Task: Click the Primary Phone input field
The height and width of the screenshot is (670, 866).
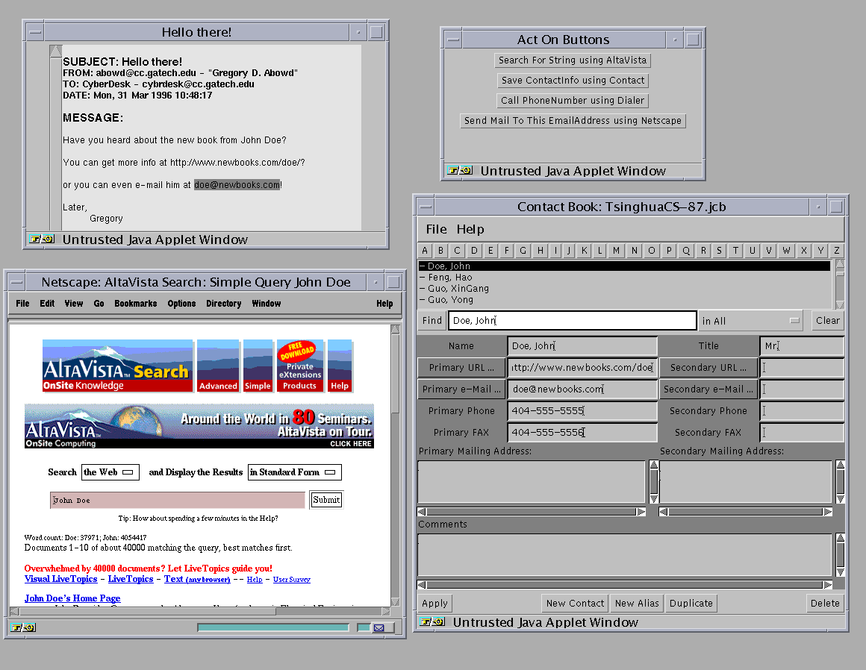Action: [582, 411]
